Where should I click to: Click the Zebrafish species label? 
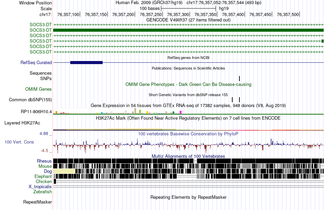(x=43, y=192)
